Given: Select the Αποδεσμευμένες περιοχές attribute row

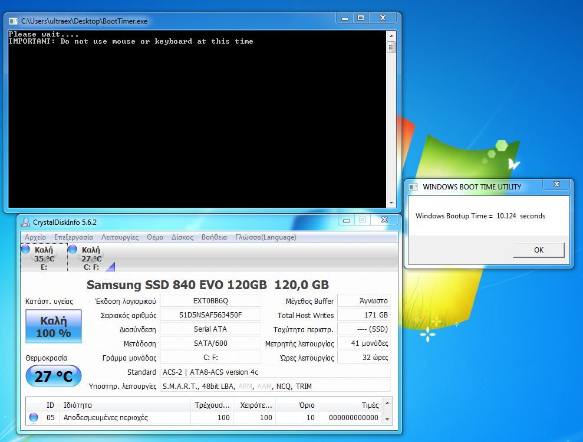Looking at the screenshot, I should click(204, 418).
